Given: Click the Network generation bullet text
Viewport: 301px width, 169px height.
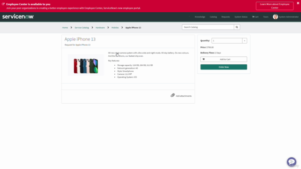Looking at the screenshot, I should click(127, 68).
